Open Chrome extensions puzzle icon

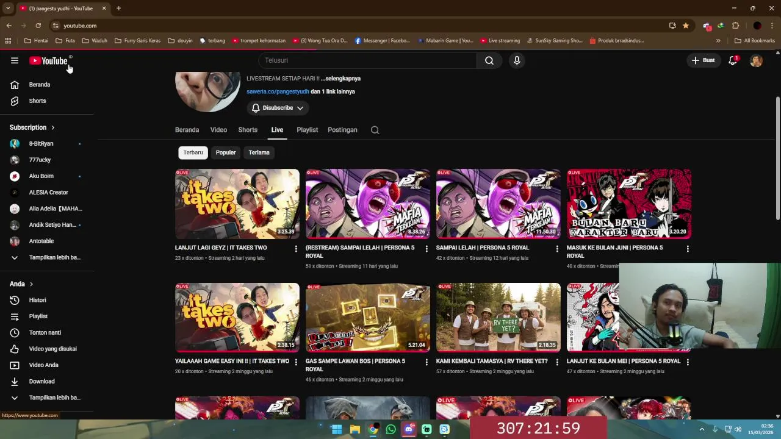coord(735,26)
